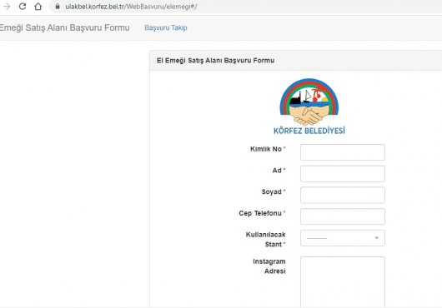Screen dimensions: 442x308
Task: Click the Körfez Belediyesi logo
Action: 309,107
